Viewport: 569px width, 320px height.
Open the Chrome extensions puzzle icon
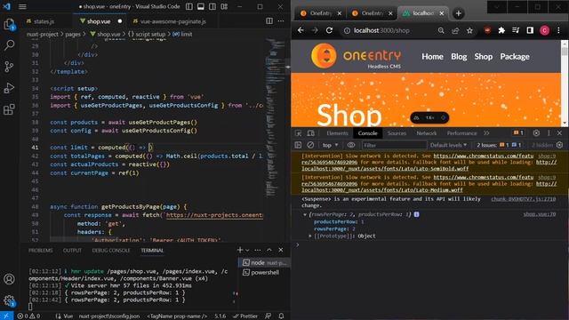pos(501,30)
